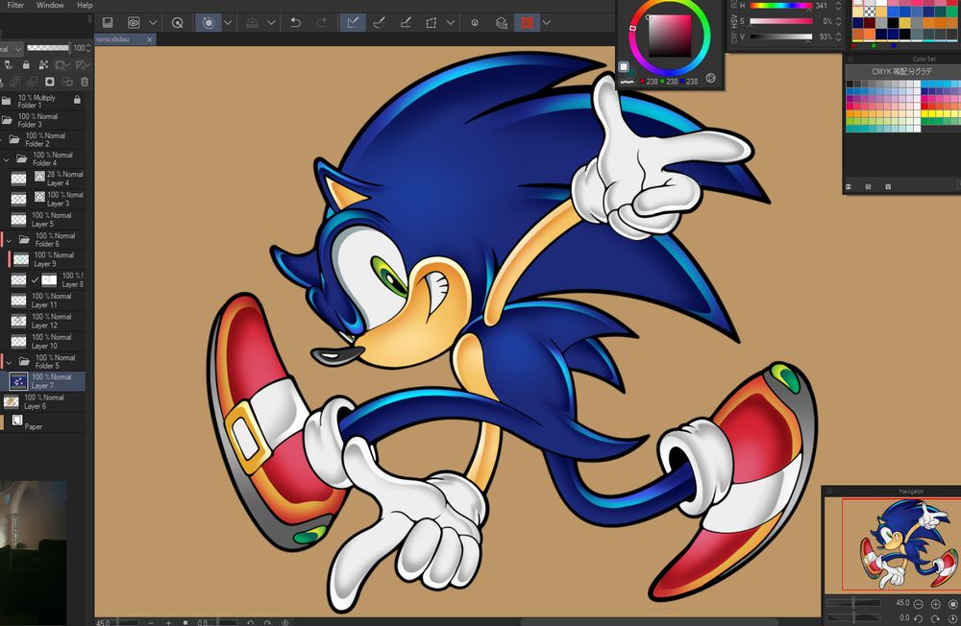961x626 pixels.
Task: Open dropdown beside the greyed tray icon
Action: pos(271,23)
